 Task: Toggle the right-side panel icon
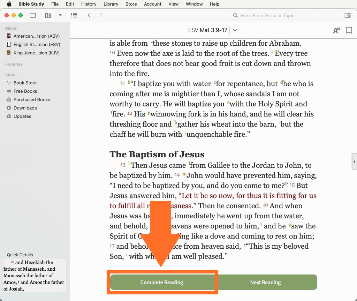(x=347, y=15)
